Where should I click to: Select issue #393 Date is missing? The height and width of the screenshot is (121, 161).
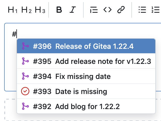point(86,91)
